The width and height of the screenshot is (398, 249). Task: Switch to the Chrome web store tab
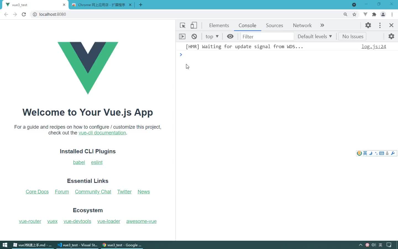tap(102, 5)
